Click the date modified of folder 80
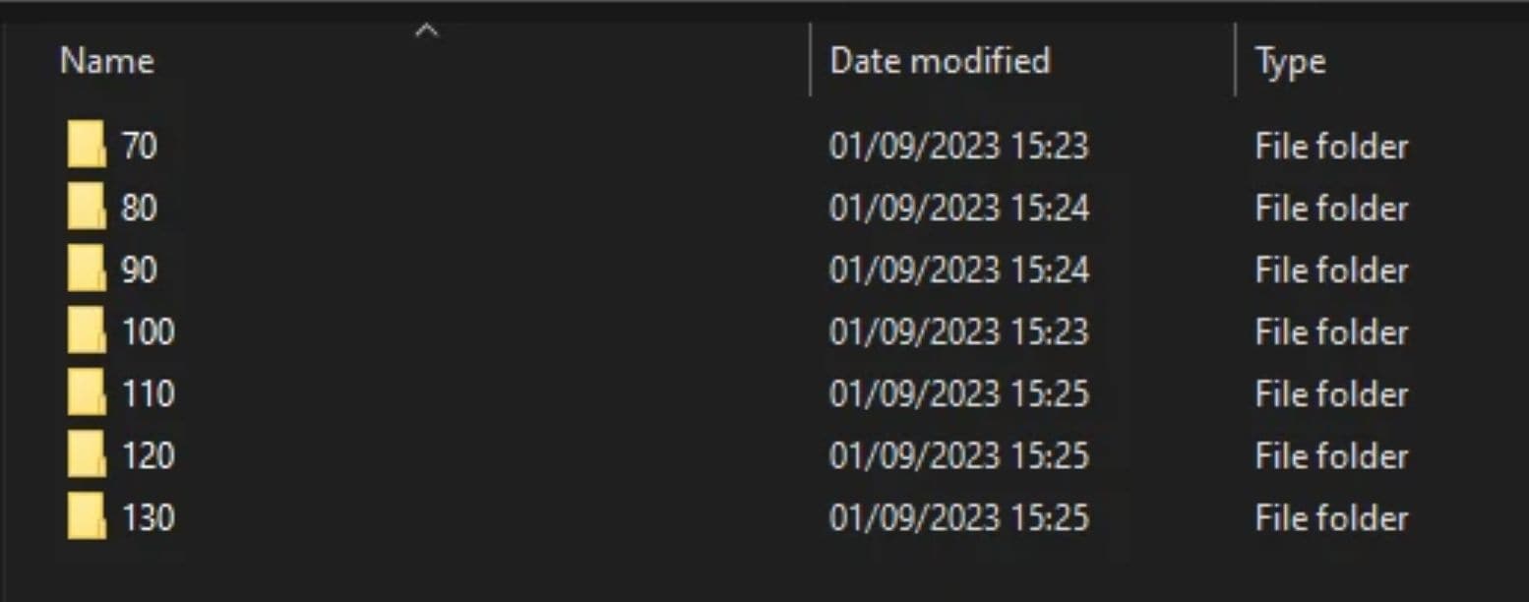This screenshot has width=1529, height=602. click(958, 209)
